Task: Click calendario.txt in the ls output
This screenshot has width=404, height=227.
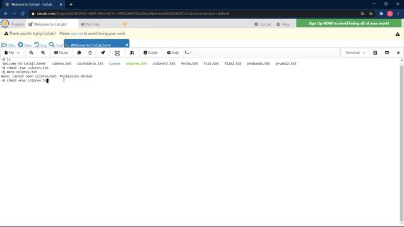Action: tap(90, 64)
